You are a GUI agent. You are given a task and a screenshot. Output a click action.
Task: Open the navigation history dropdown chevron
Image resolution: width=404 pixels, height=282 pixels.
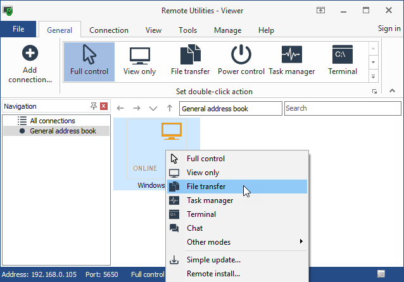click(x=153, y=108)
